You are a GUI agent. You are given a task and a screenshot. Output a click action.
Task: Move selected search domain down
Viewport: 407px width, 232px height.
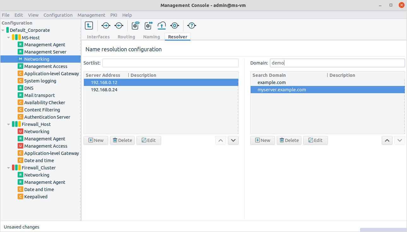point(400,140)
